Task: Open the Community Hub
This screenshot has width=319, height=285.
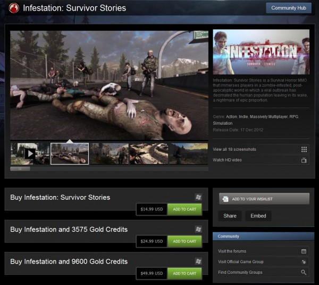Action: pyautogui.click(x=289, y=8)
